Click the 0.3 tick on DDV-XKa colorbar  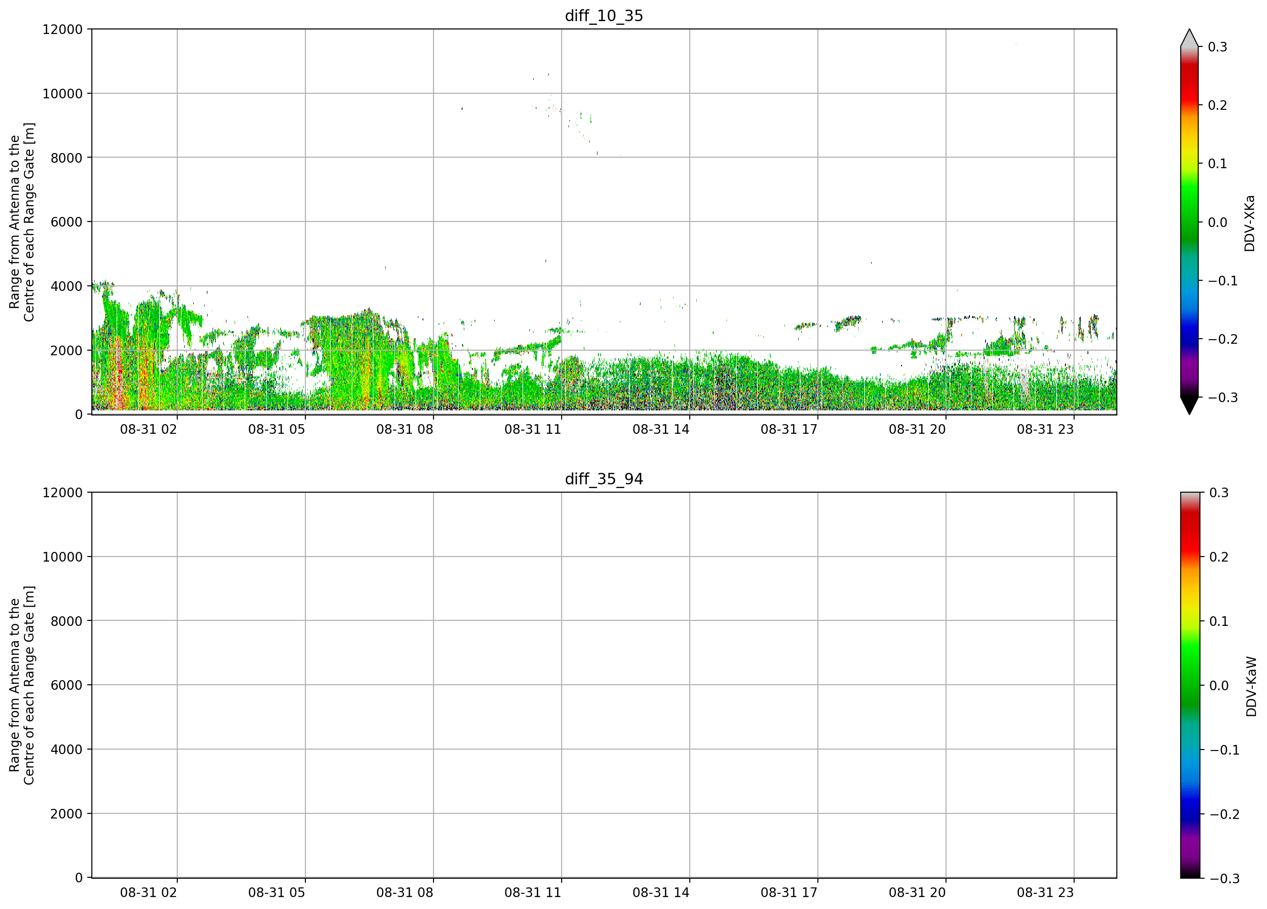pos(1217,47)
